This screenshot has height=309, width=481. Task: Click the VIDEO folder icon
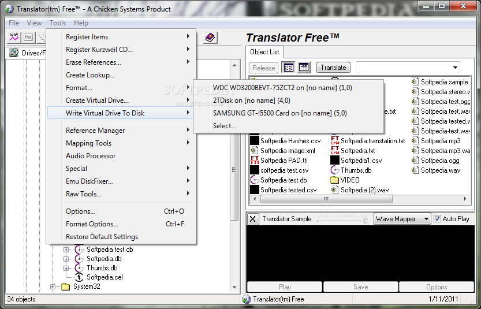pyautogui.click(x=335, y=180)
